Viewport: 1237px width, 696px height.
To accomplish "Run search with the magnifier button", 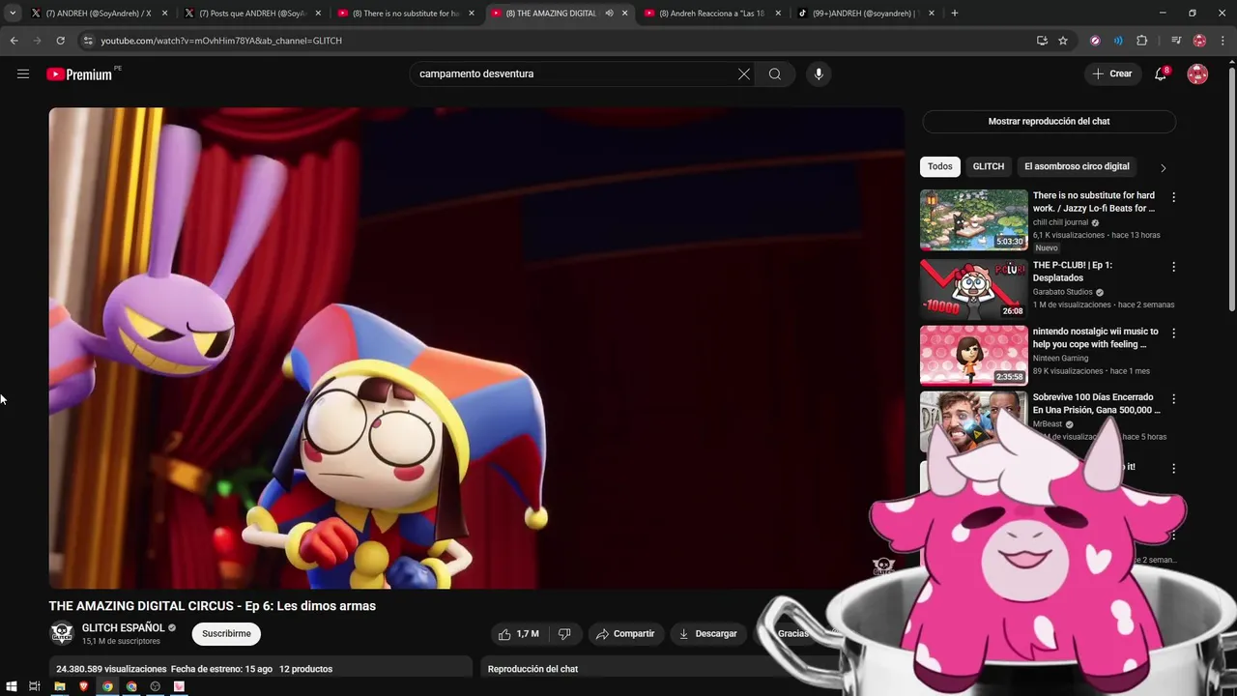I will pyautogui.click(x=775, y=73).
